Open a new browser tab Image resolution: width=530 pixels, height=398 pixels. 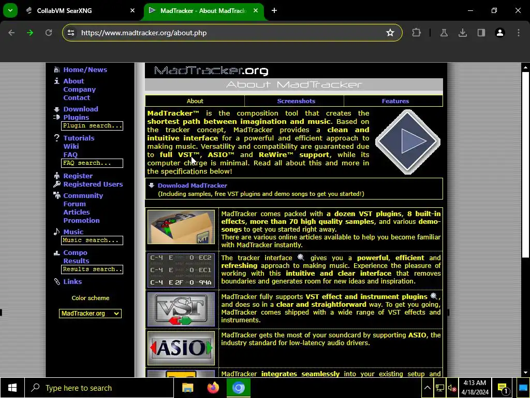pos(274,10)
